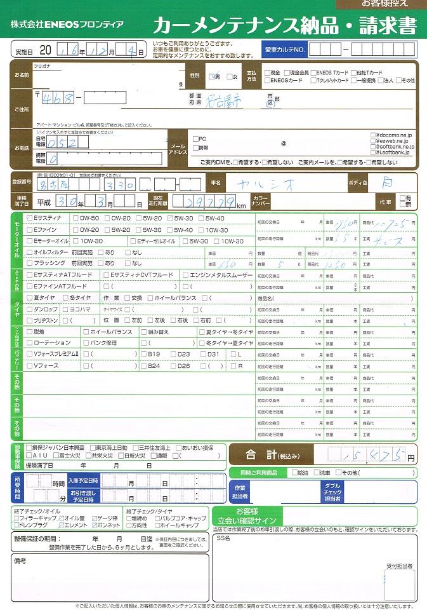This screenshot has width=427, height=610.
Task: Click the 愛車カルテNO. entry boxes
Action: coord(362,50)
